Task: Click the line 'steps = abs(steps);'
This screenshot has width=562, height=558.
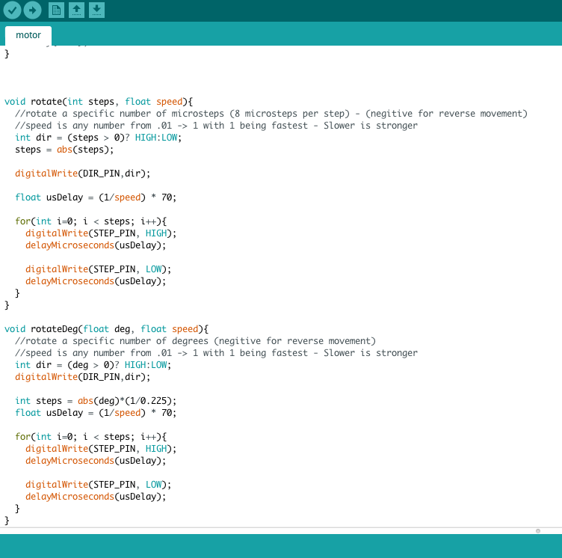Action: click(x=64, y=150)
